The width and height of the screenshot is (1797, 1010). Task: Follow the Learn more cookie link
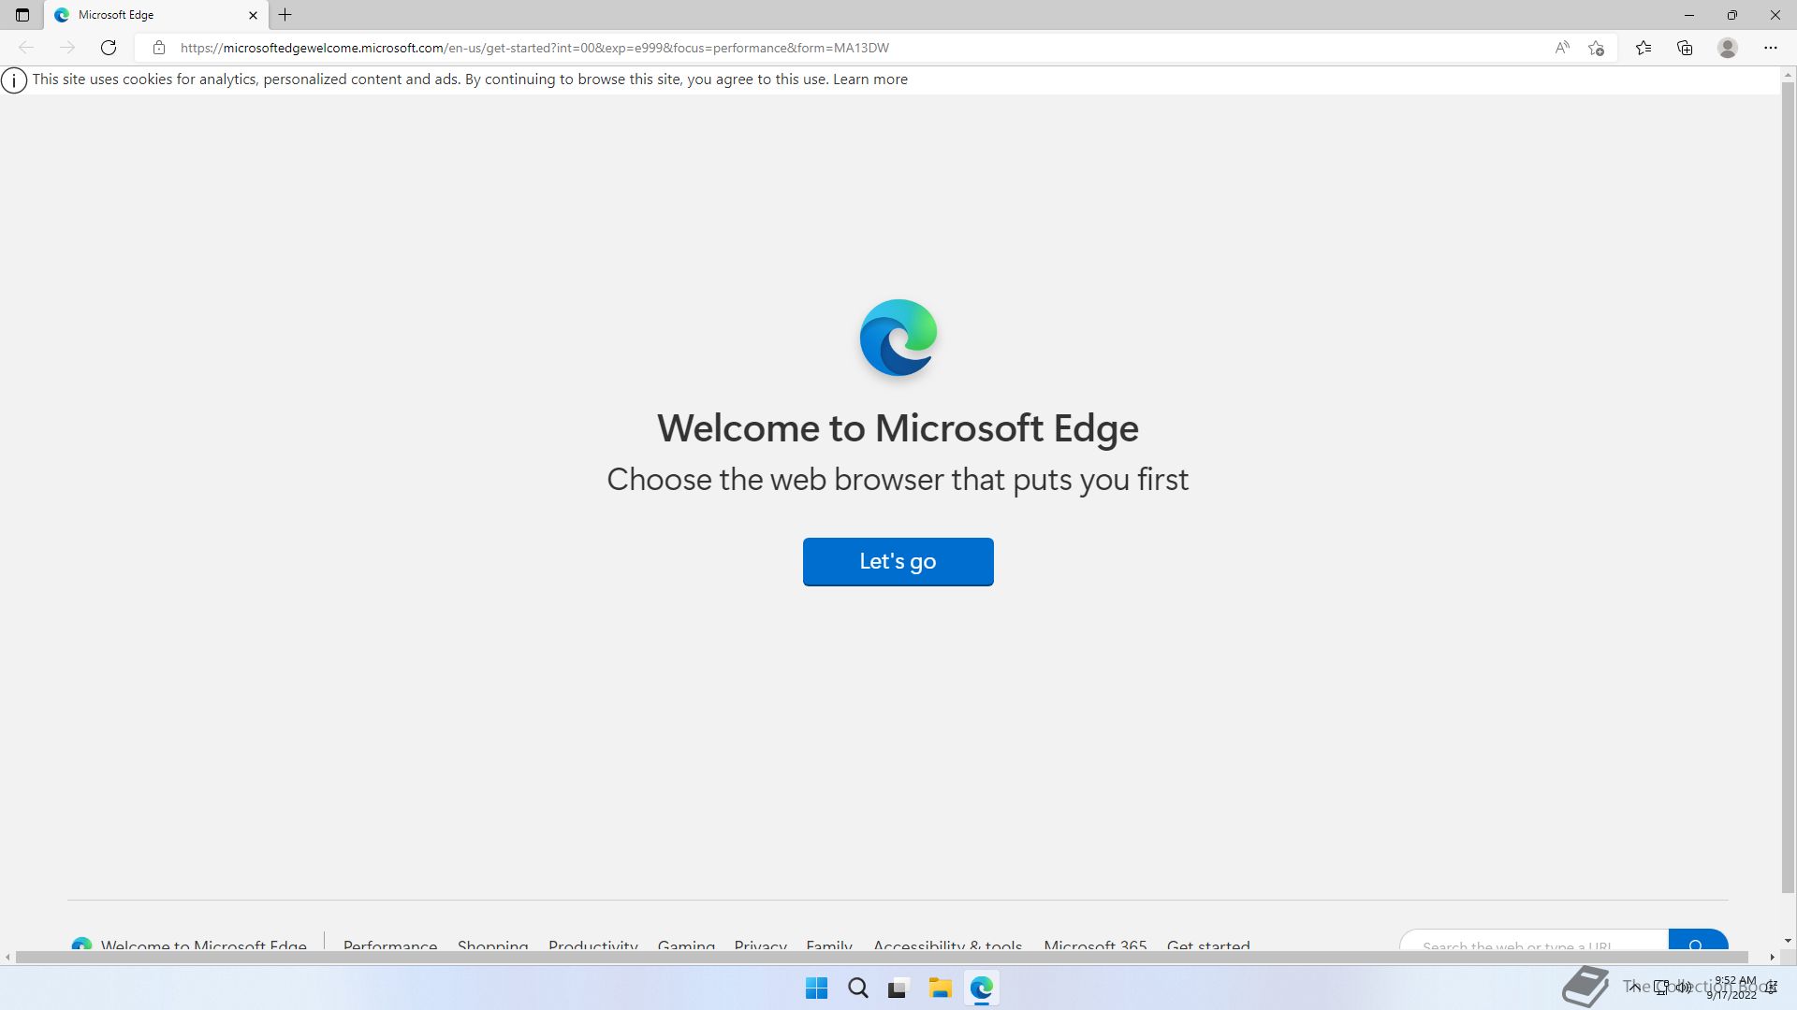pyautogui.click(x=869, y=79)
